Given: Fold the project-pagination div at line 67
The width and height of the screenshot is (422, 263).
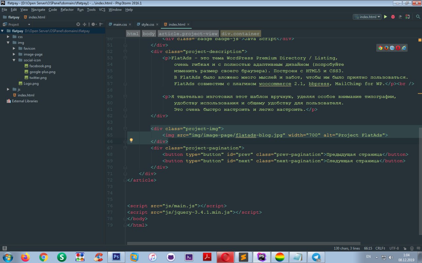Looking at the screenshot, I should (x=125, y=148).
